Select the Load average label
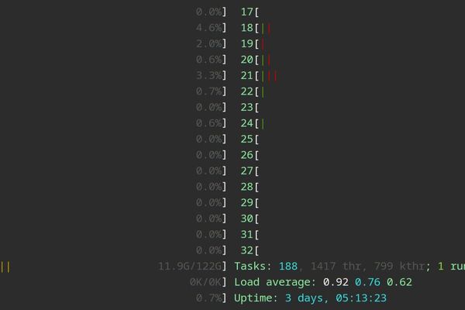465x310 pixels. click(276, 282)
